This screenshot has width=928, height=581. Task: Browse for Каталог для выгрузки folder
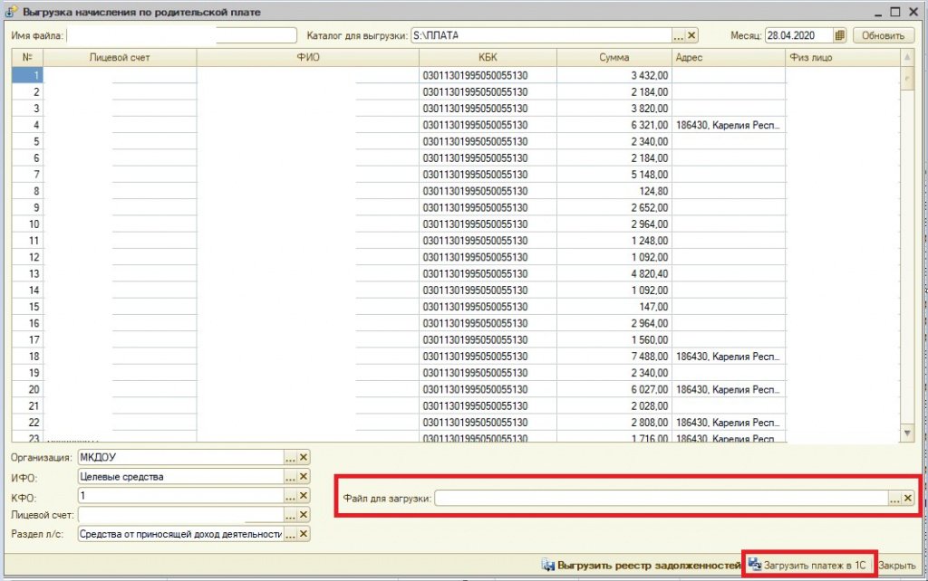[x=678, y=35]
